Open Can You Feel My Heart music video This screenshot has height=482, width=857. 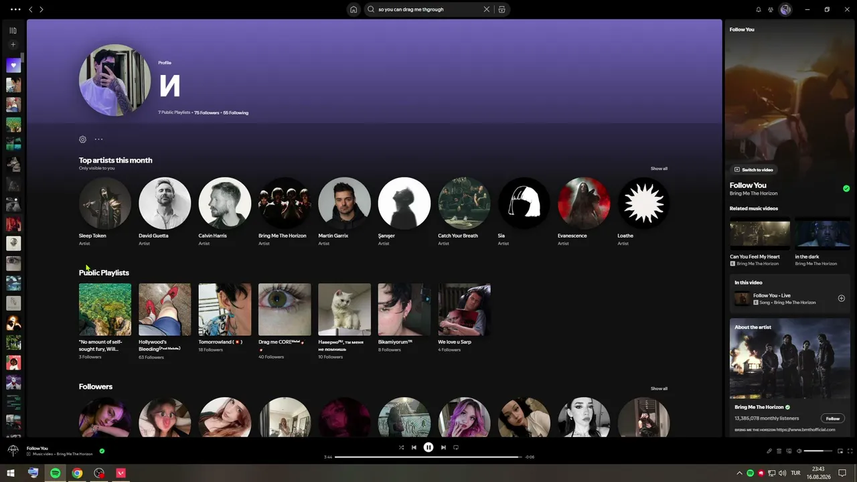click(760, 243)
